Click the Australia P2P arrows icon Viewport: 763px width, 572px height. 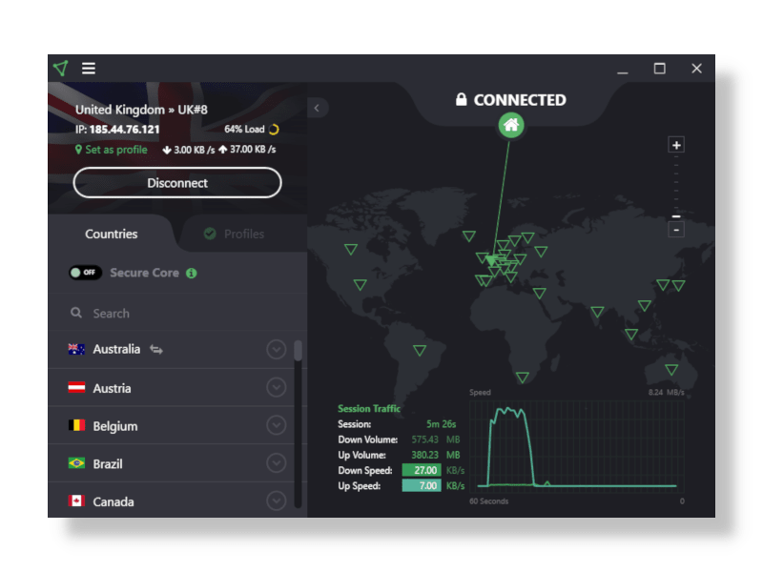[156, 349]
